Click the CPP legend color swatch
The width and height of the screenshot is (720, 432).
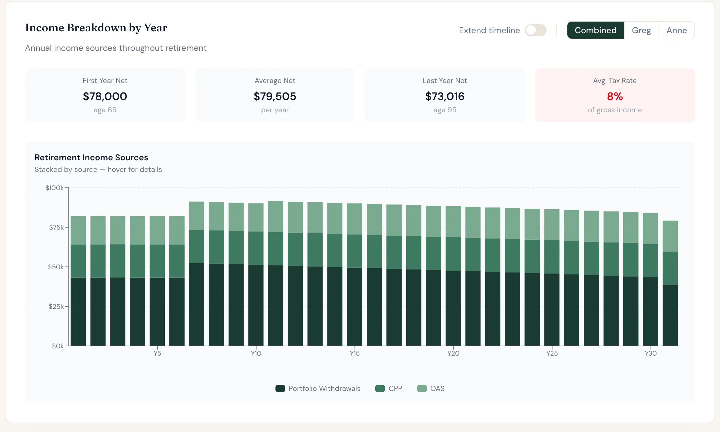(x=380, y=388)
